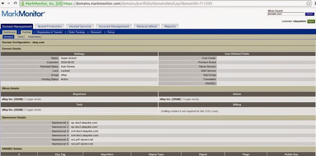
Task: Select nameserver sjc-dns2.ebaydns.com
Action: 84,123
